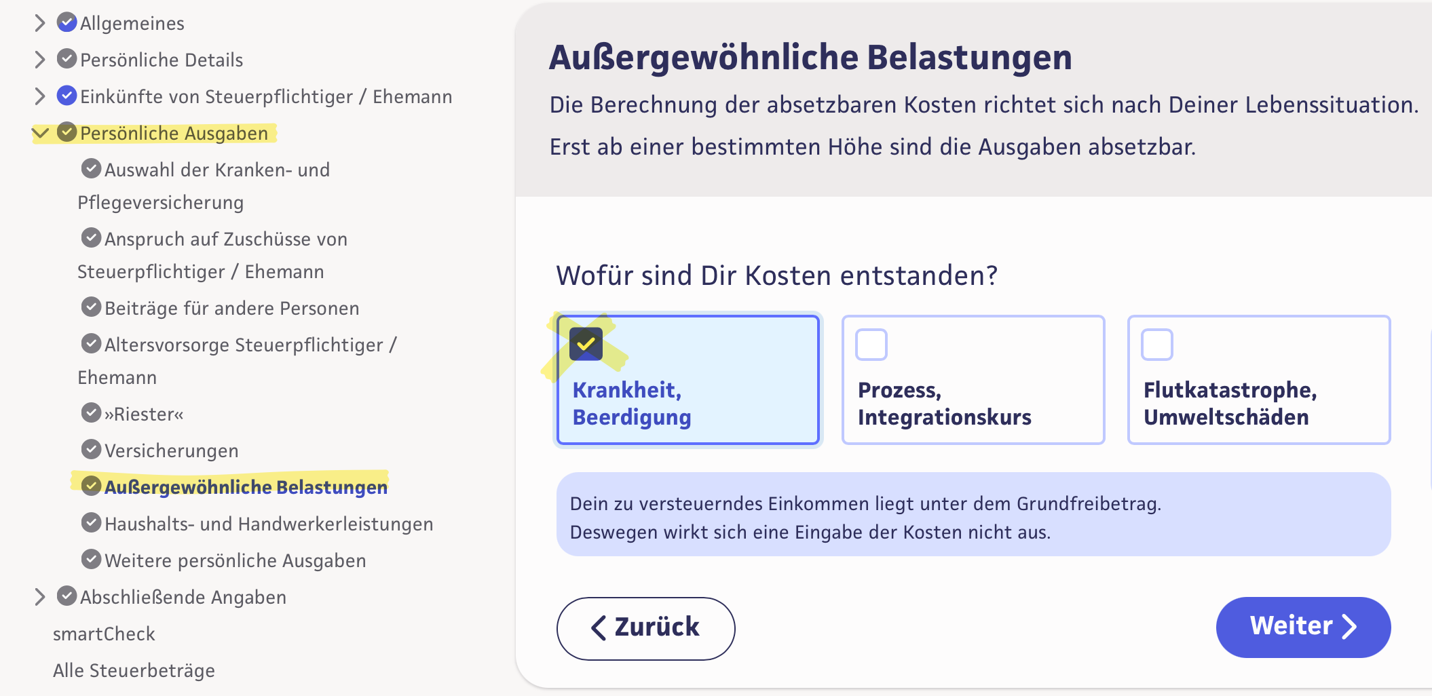
Task: Click the Zurück button
Action: pos(645,627)
